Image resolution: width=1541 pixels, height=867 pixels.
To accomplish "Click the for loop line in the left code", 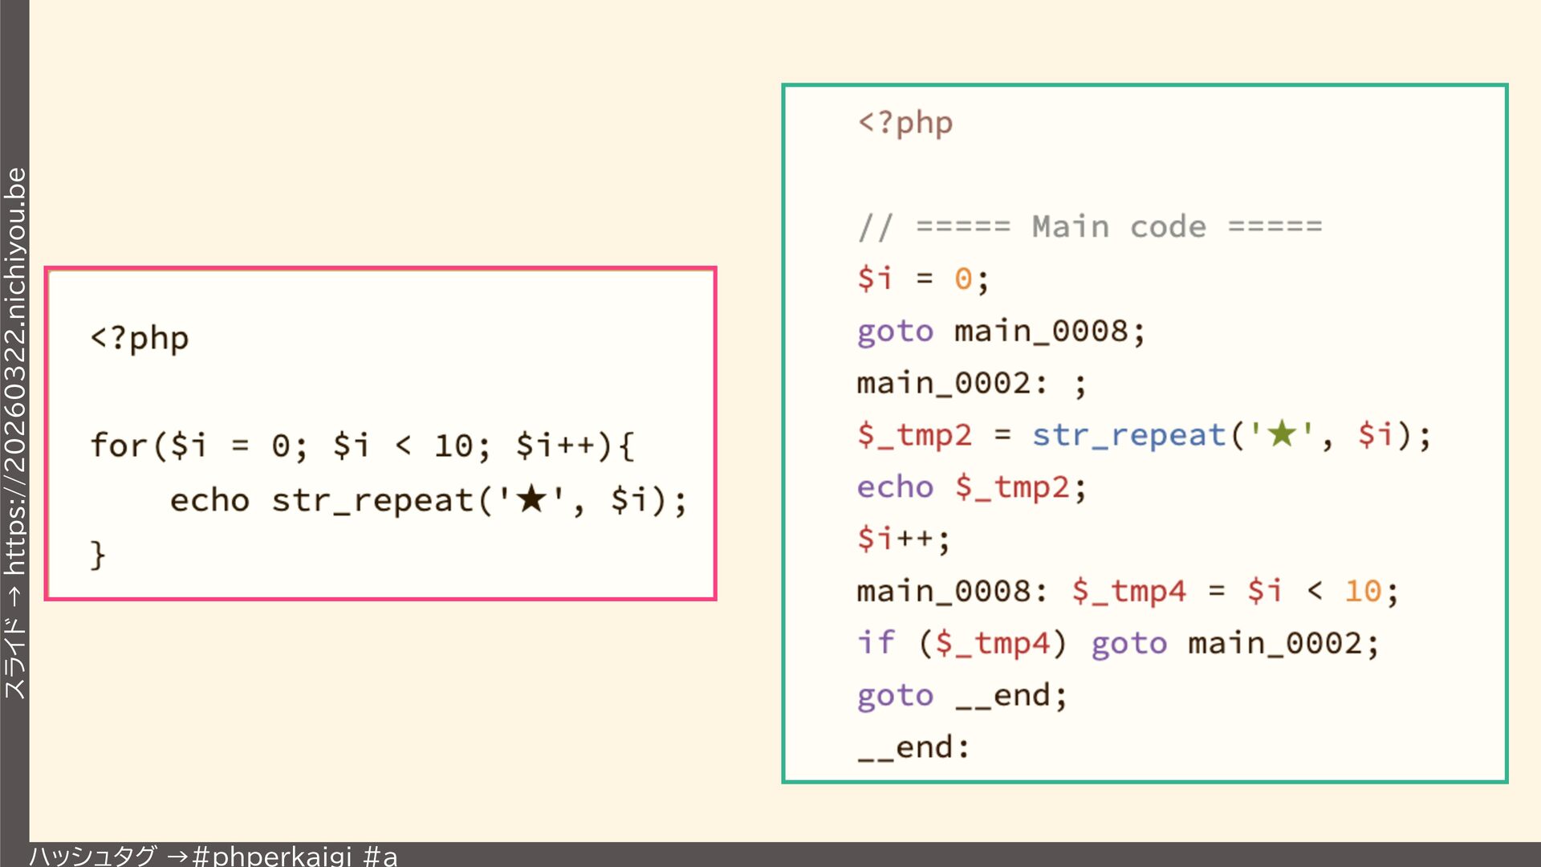I will pos(363,446).
